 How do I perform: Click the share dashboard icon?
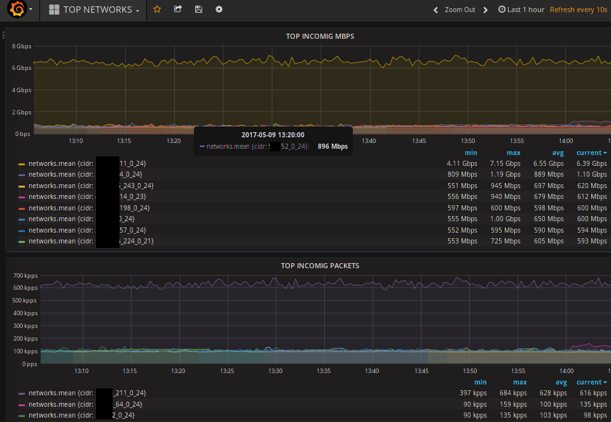(x=178, y=10)
